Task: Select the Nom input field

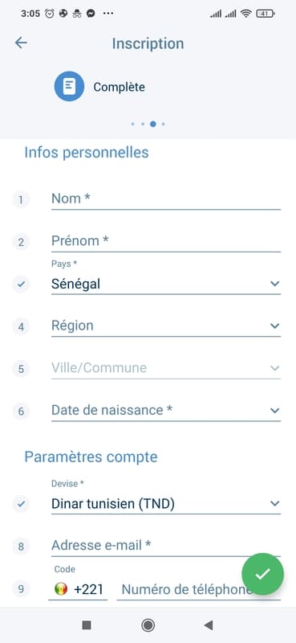Action: (166, 199)
